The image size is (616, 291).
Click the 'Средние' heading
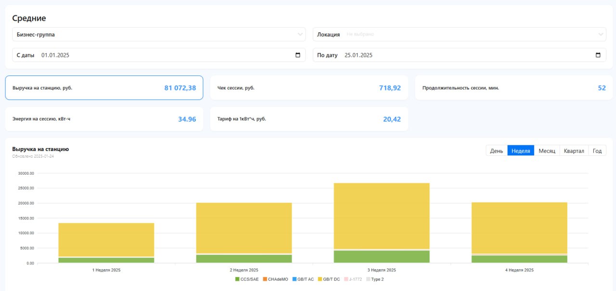[x=29, y=18]
